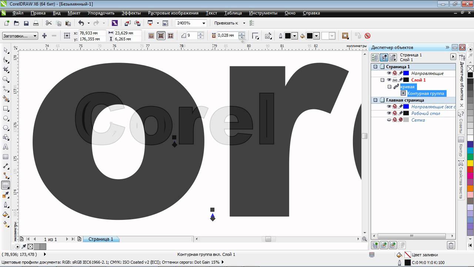Select the Zoom tool magnifier
This screenshot has width=474, height=267.
tap(6, 79)
